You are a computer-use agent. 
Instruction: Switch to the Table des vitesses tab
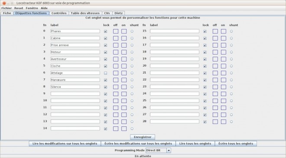(85, 13)
